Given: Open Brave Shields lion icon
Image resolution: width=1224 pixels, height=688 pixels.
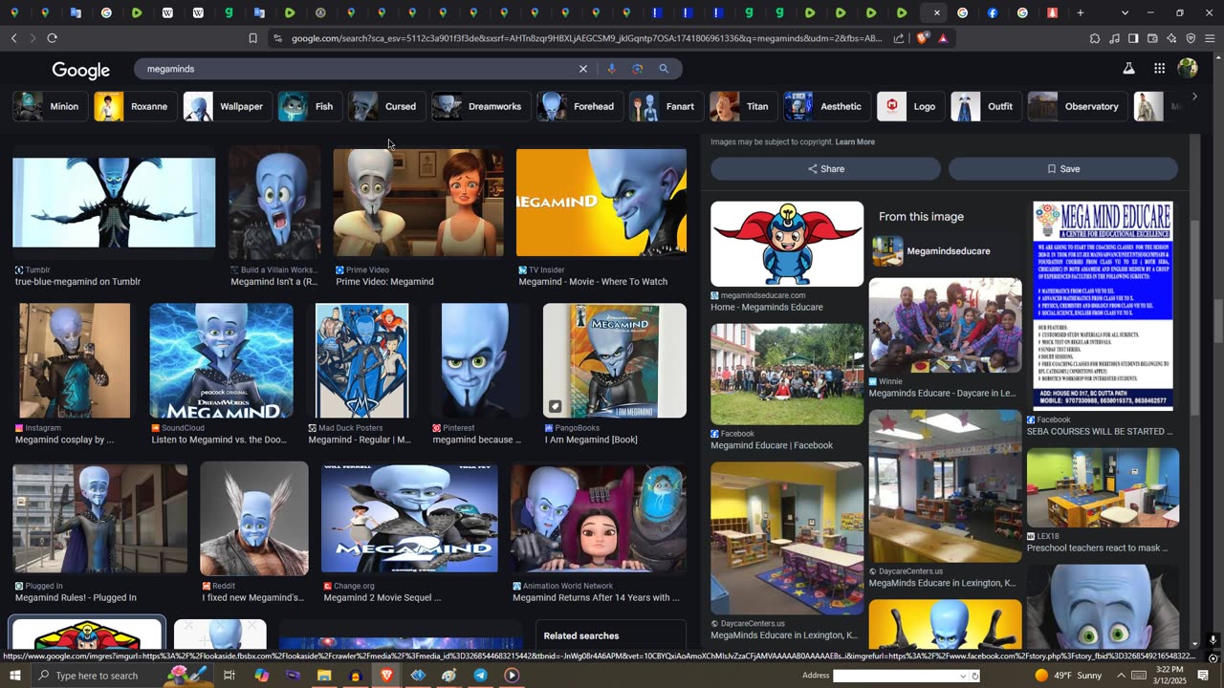Looking at the screenshot, I should click(922, 38).
